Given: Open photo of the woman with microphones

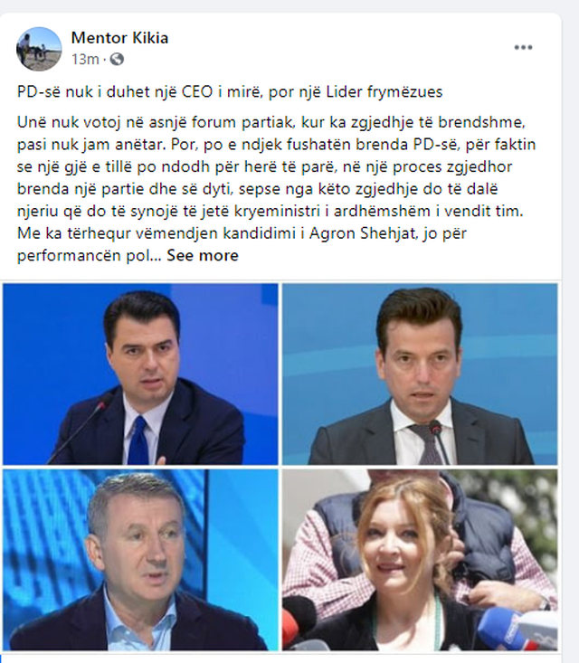Looking at the screenshot, I should tap(420, 560).
